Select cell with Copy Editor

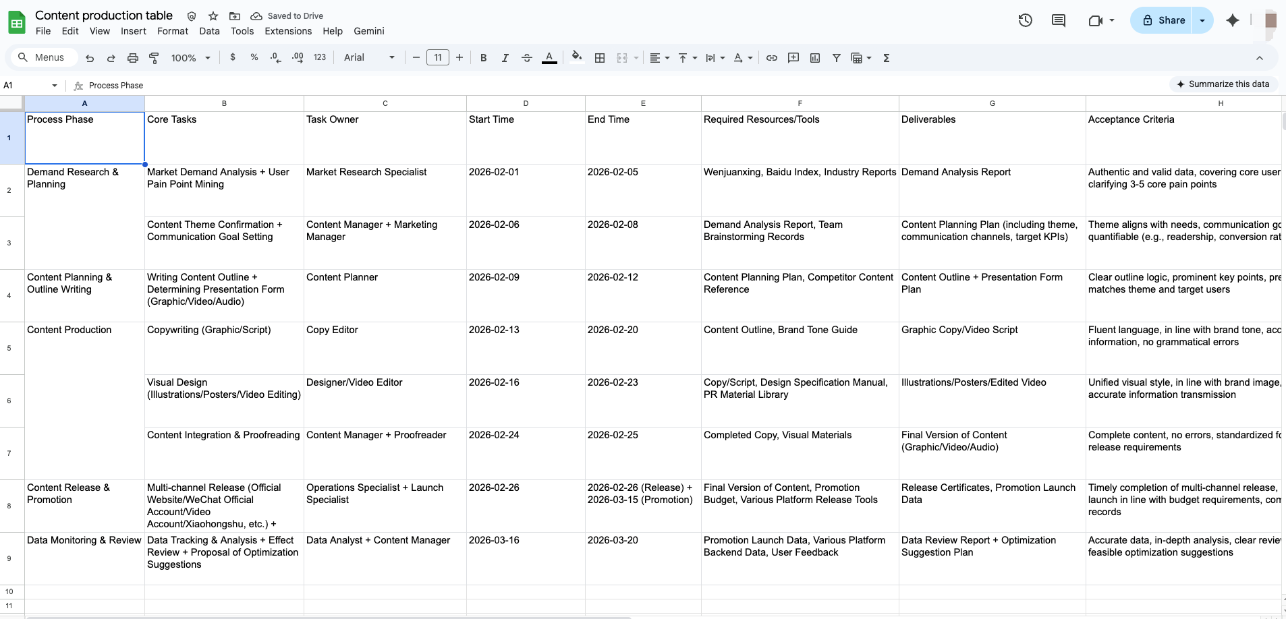385,348
